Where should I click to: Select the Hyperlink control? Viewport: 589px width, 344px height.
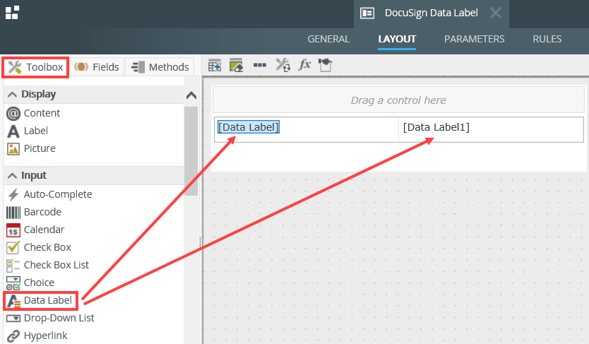pyautogui.click(x=37, y=336)
